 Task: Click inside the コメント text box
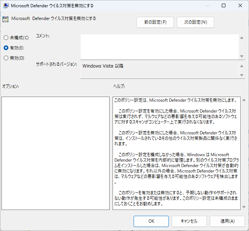pos(160,47)
